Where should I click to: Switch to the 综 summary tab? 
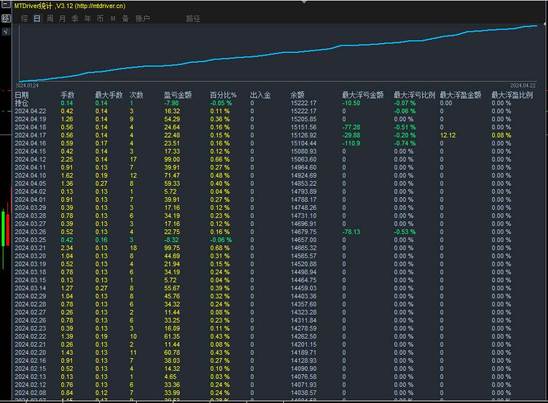24,18
